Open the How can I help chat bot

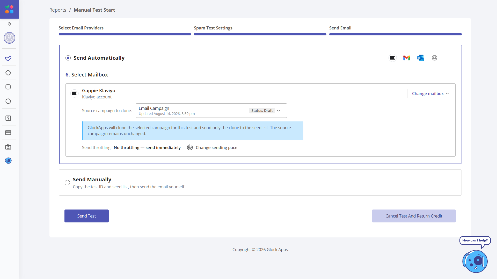[475, 261]
